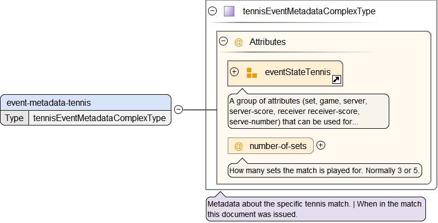438x223 pixels.
Task: Expand the eventStateTennis attribute group
Action: click(x=234, y=72)
